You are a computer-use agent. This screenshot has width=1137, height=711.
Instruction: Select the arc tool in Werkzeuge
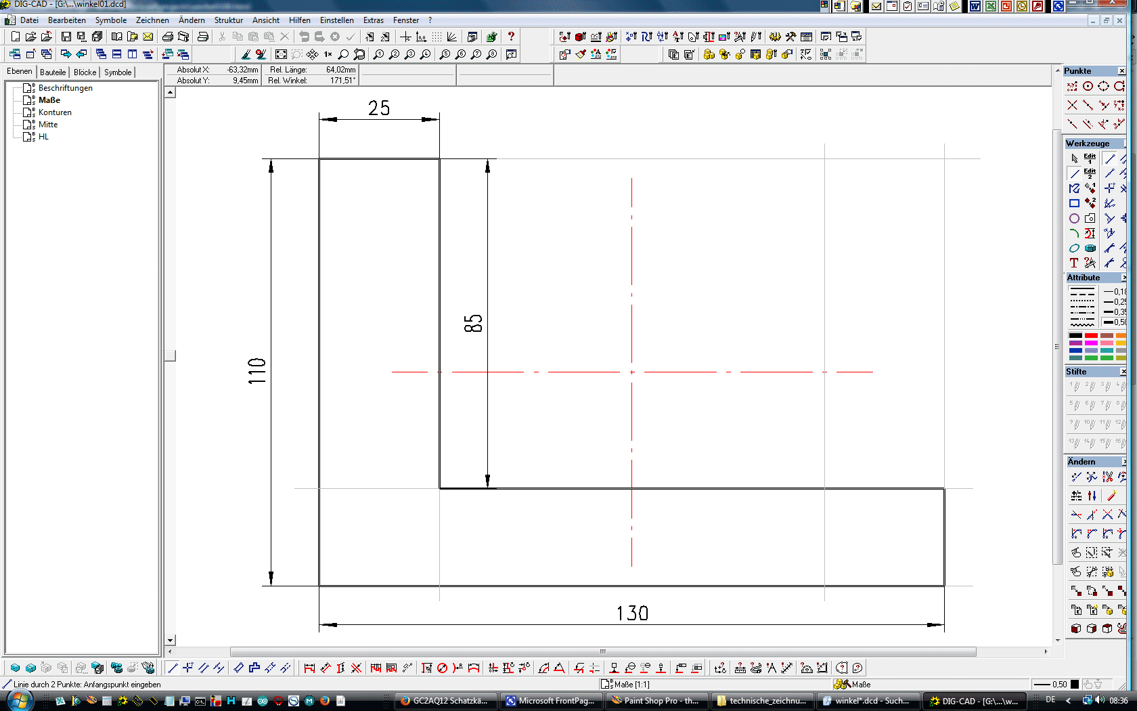1074,233
